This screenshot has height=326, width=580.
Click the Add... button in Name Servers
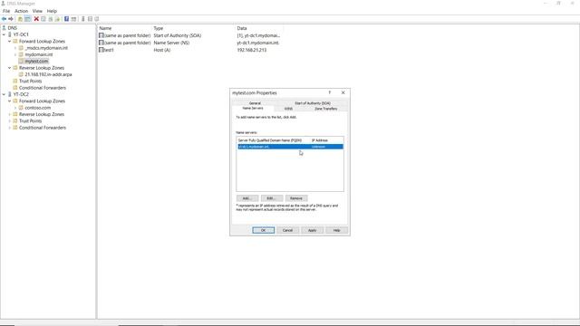pyautogui.click(x=247, y=198)
